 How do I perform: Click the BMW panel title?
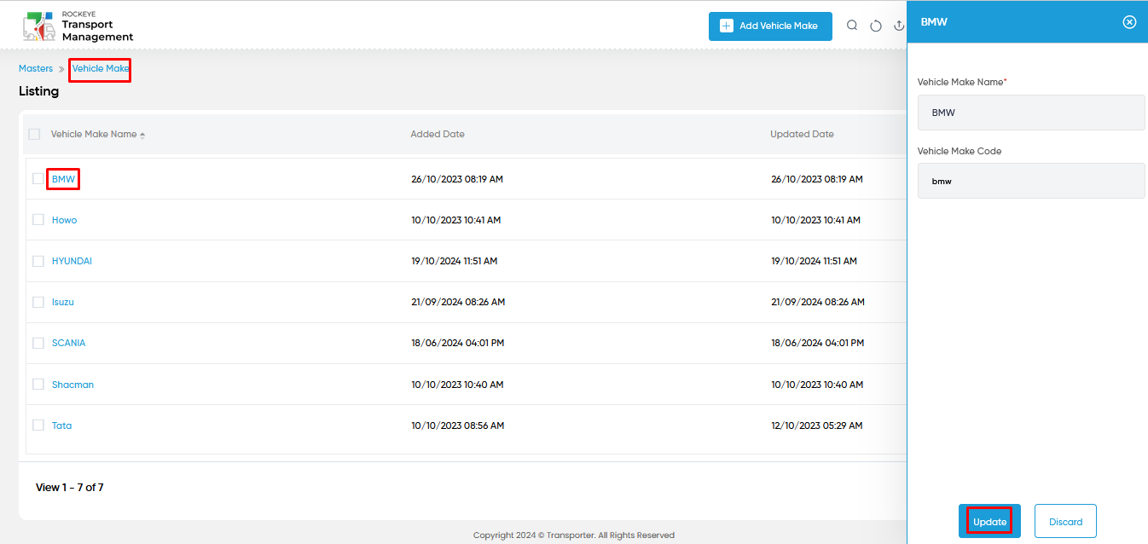click(x=934, y=22)
